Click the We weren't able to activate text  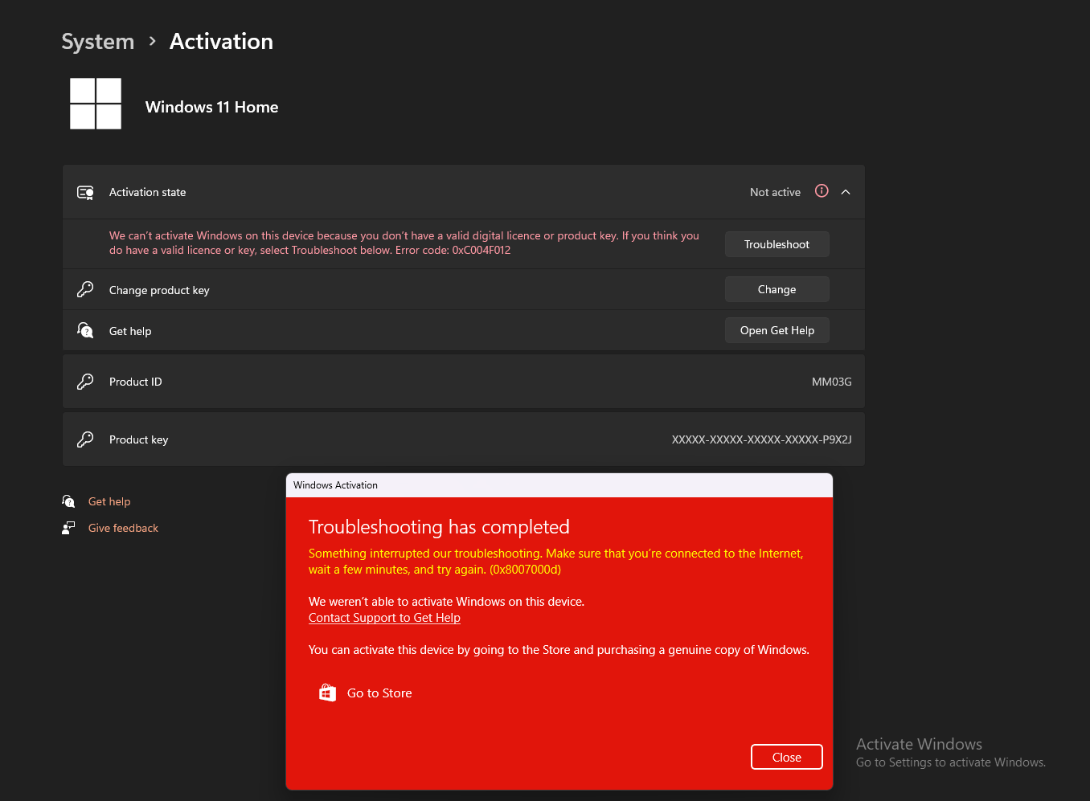point(446,602)
